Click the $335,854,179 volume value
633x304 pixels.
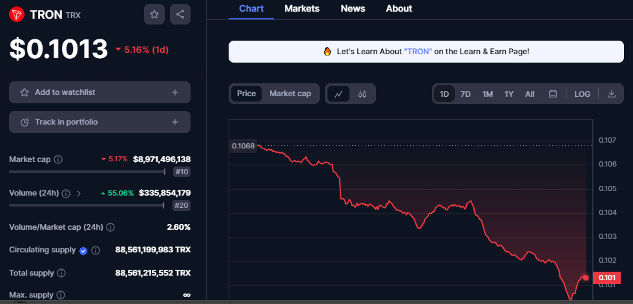click(x=165, y=193)
